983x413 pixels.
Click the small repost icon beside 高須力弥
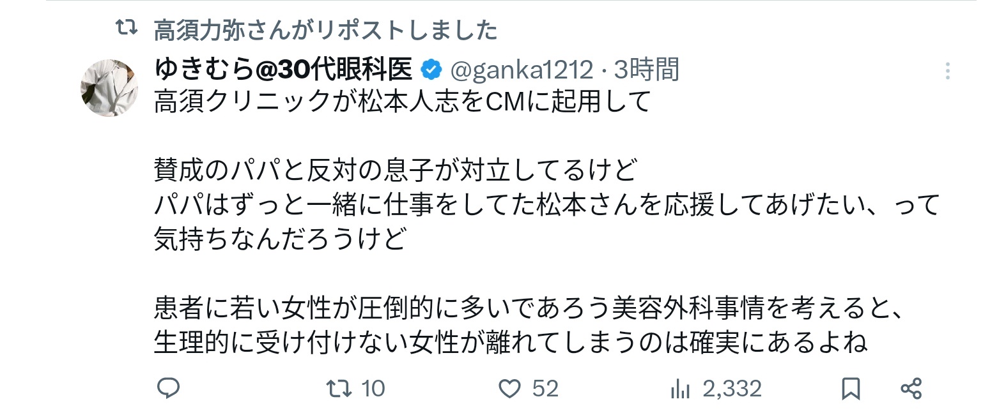[125, 28]
